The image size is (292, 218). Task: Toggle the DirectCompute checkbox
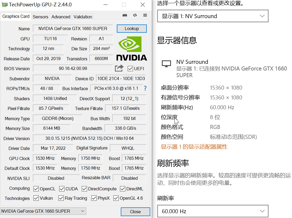84,189
